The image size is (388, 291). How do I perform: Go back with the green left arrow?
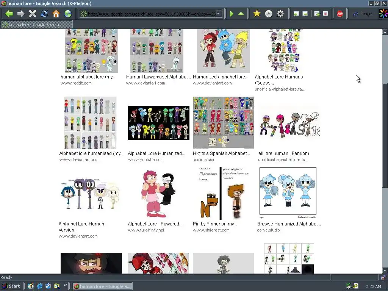(9, 14)
